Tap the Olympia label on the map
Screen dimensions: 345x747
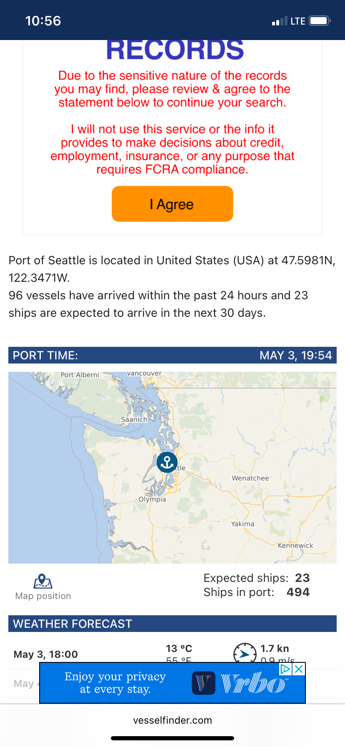(x=152, y=499)
